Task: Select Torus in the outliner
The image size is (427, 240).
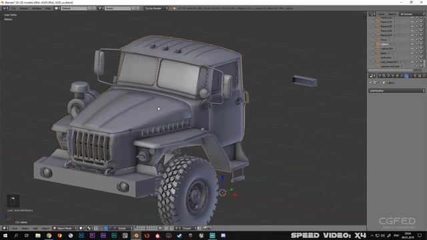Action: click(384, 40)
